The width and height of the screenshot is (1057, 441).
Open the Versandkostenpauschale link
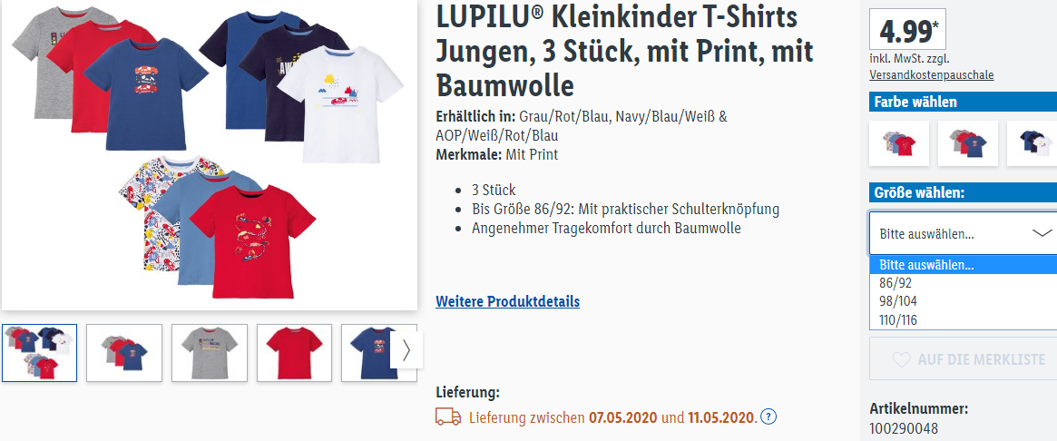pyautogui.click(x=932, y=74)
